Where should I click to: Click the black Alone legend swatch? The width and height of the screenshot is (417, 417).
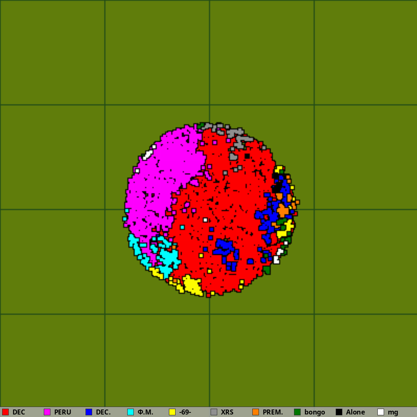339,412
